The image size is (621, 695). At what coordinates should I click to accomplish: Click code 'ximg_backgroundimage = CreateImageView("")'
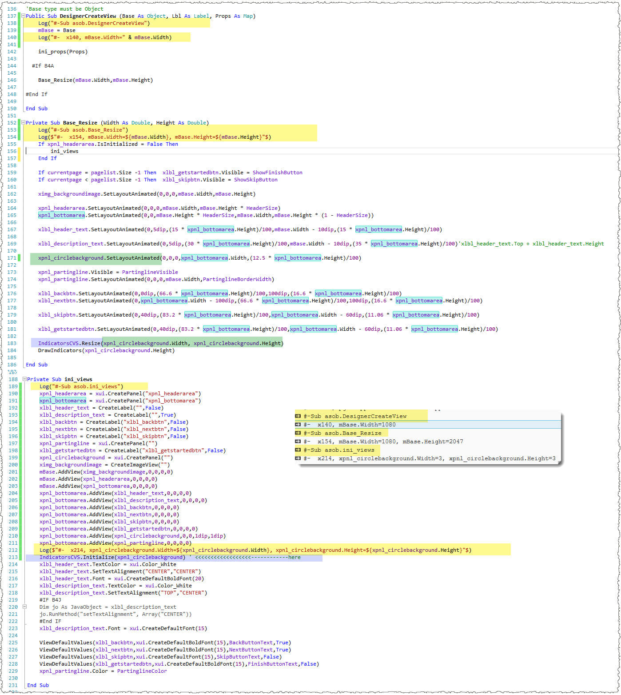point(105,465)
